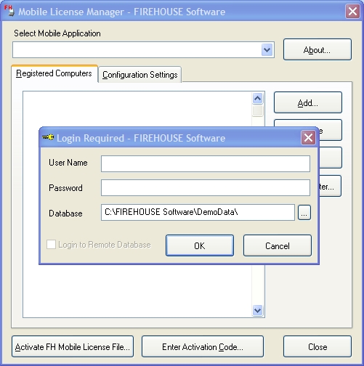Focus the User Name field
Viewport: 364px width, 366px height.
point(206,163)
